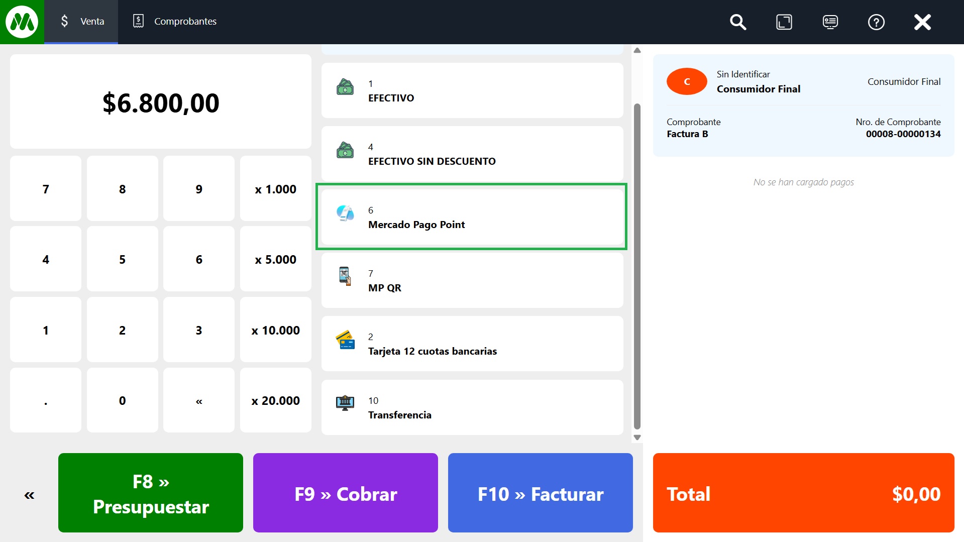Click F8 Presupuestar button
Screen dimensions: 964x542
(151, 493)
